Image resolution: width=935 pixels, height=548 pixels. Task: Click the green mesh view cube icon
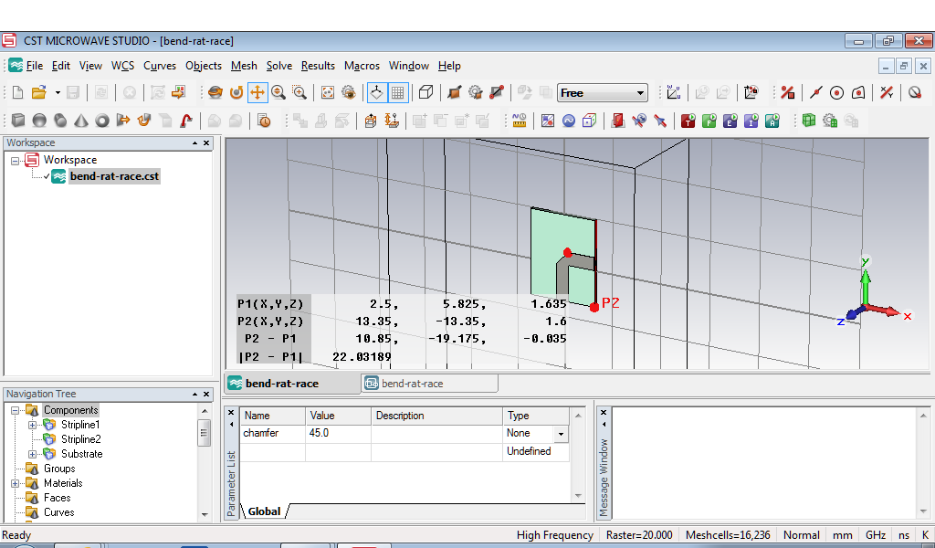pos(808,121)
